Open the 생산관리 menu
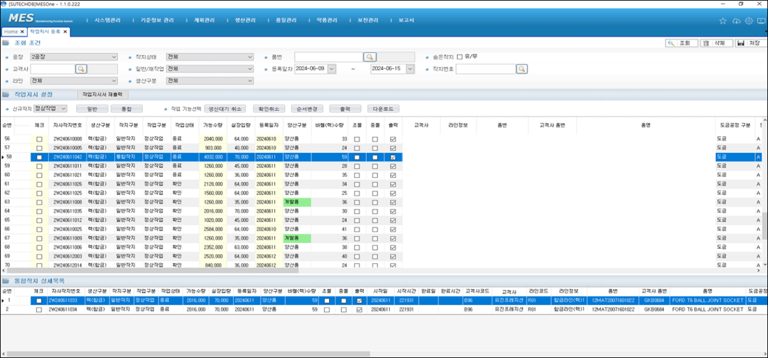 (244, 20)
